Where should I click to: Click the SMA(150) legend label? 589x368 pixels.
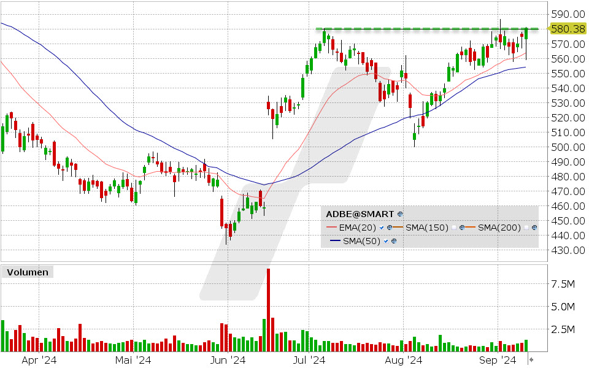[427, 228]
